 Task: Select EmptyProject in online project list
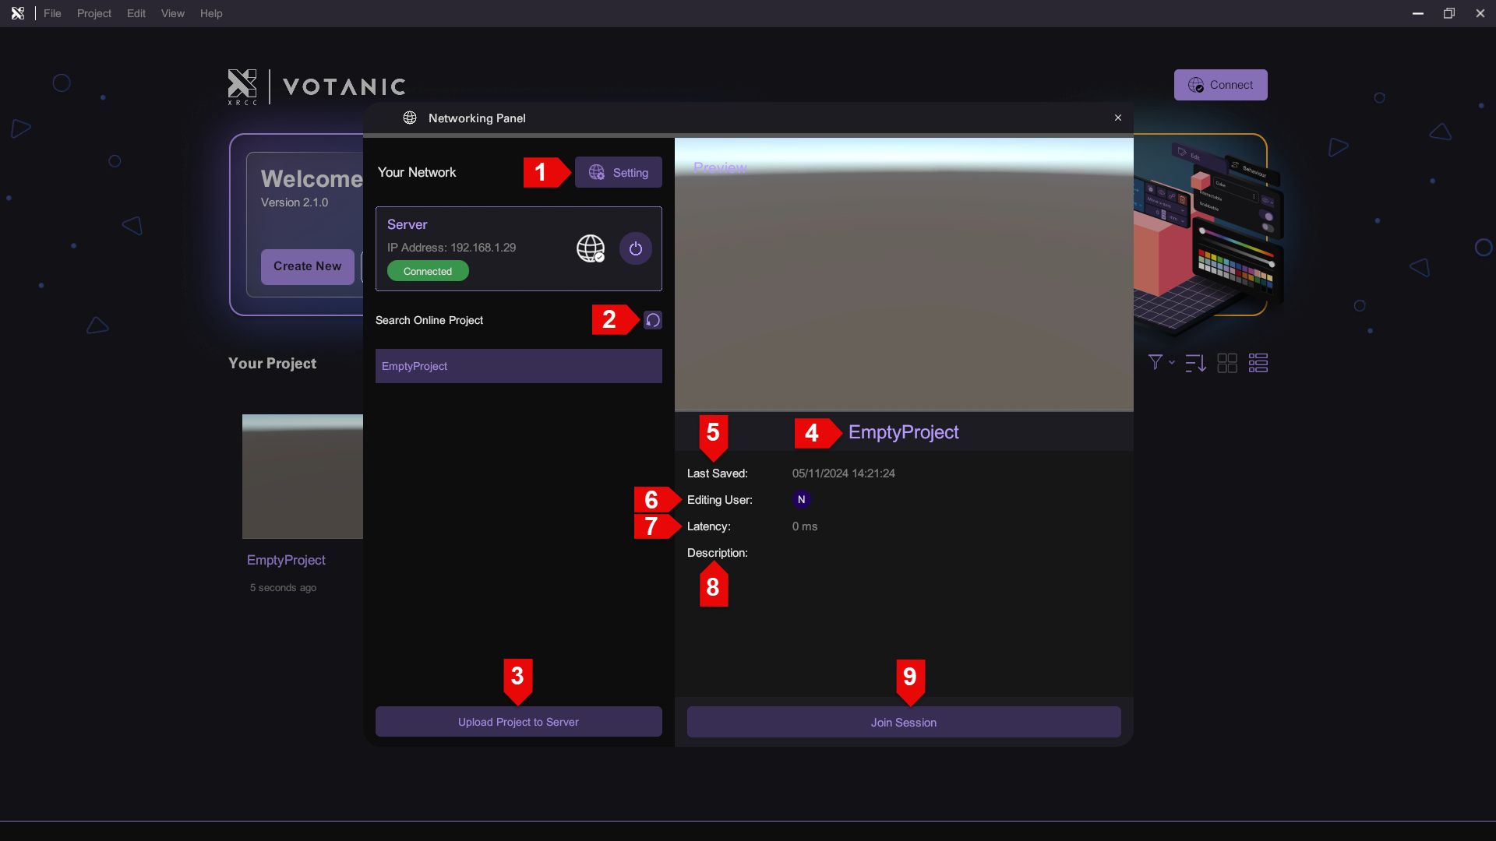click(x=518, y=366)
